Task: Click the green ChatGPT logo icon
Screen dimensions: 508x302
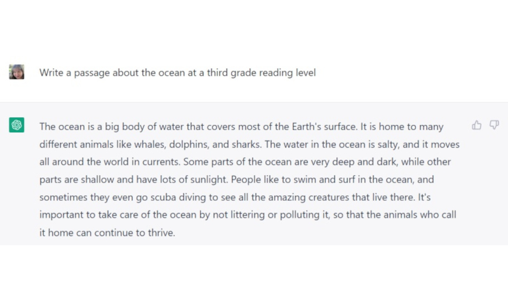Action: click(x=17, y=125)
